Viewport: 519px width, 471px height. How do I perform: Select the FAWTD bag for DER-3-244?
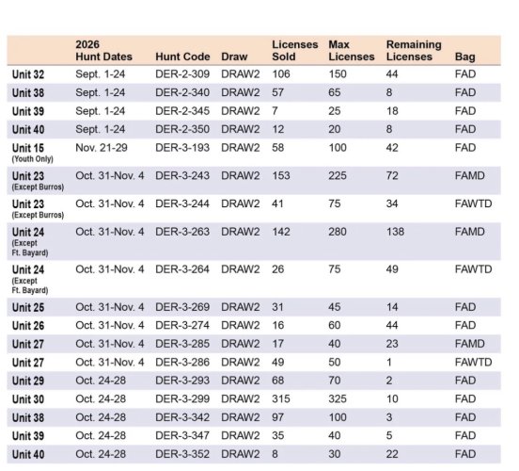pyautogui.click(x=473, y=203)
